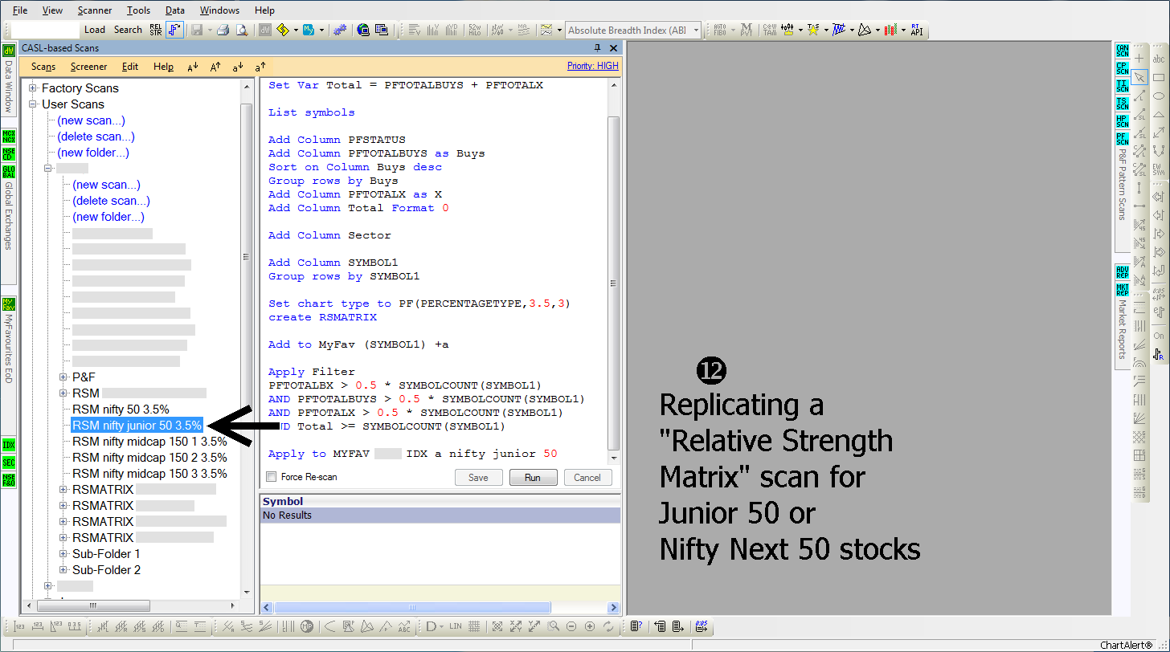Expand the Factory Scans tree node
The width and height of the screenshot is (1170, 652).
(33, 88)
